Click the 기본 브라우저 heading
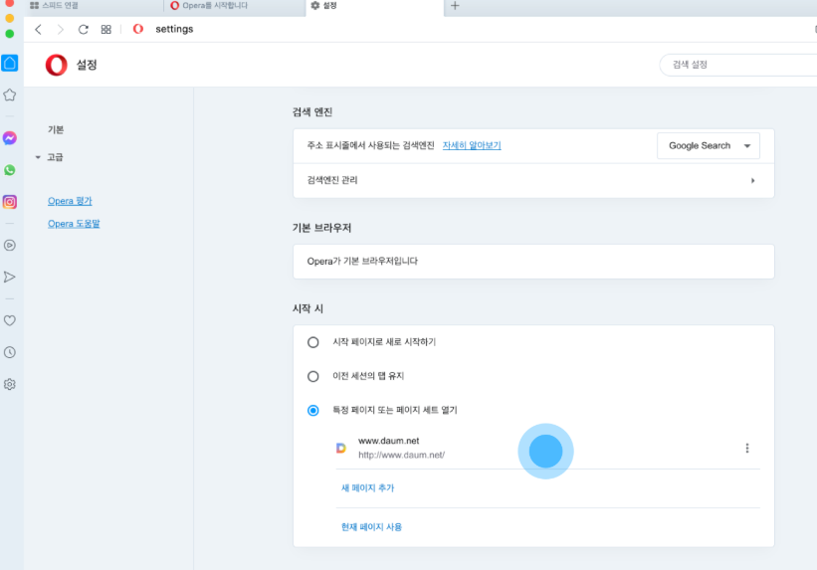Screen dimensions: 817x570 pyautogui.click(x=321, y=228)
